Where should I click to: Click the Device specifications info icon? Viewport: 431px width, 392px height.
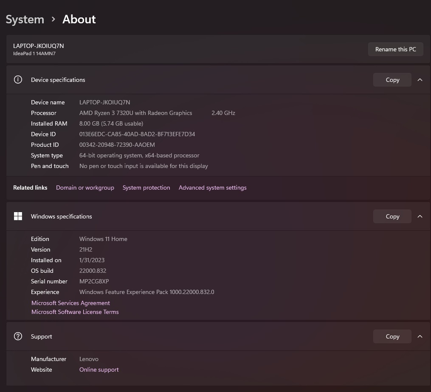pos(18,80)
